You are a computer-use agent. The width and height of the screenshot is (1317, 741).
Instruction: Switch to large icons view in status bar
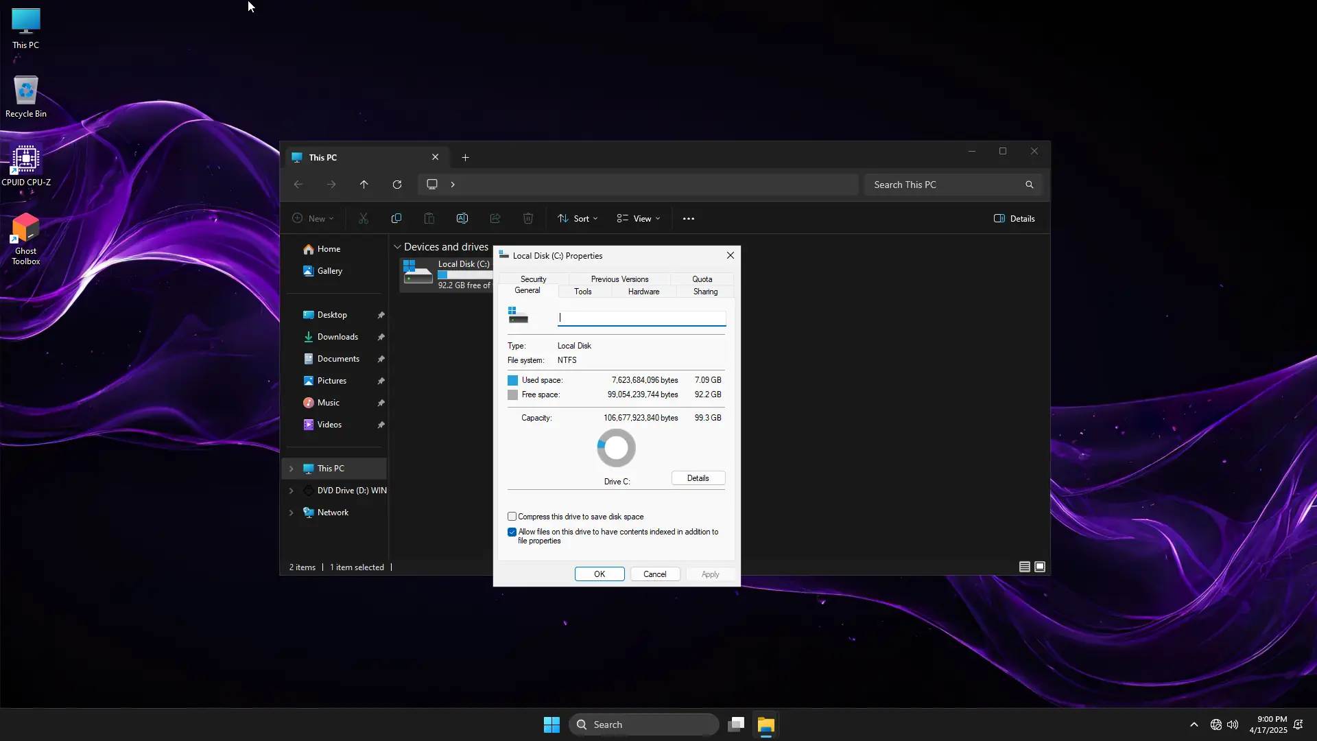(x=1039, y=567)
